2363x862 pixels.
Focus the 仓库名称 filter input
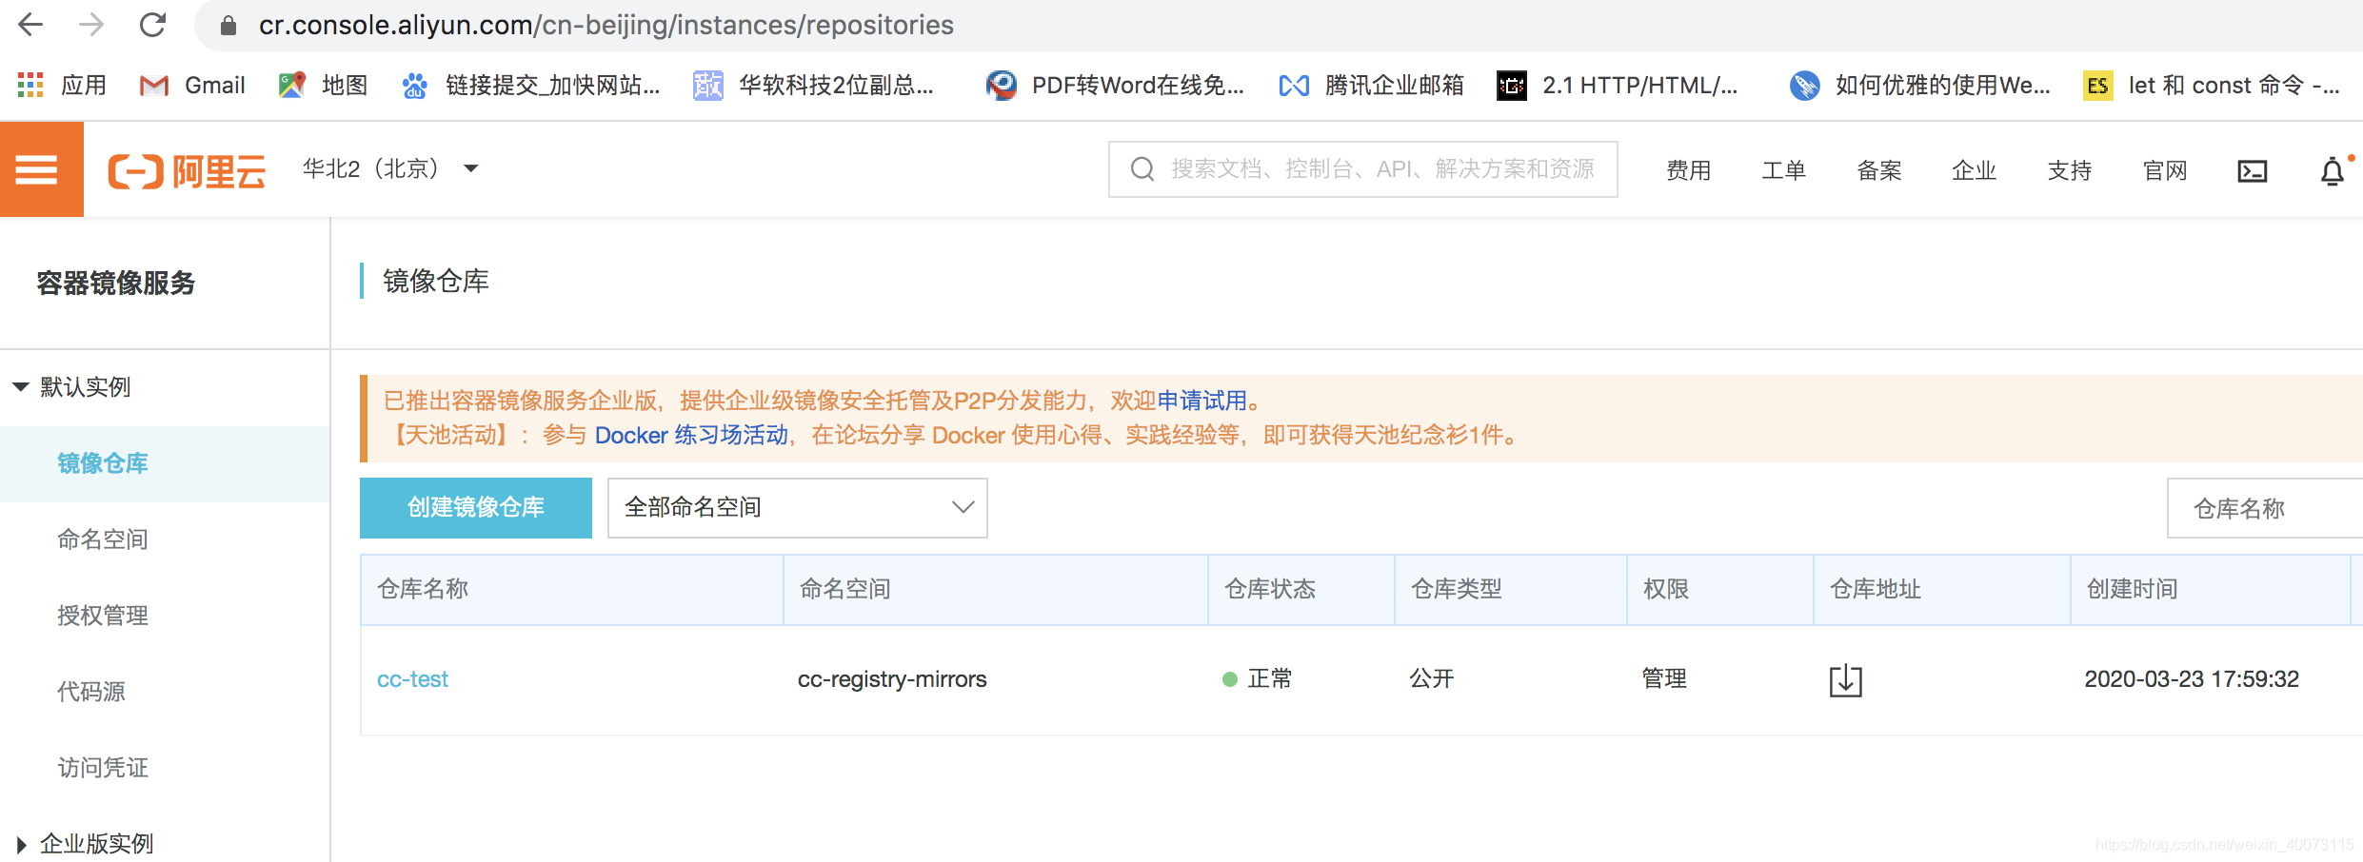tap(2264, 508)
